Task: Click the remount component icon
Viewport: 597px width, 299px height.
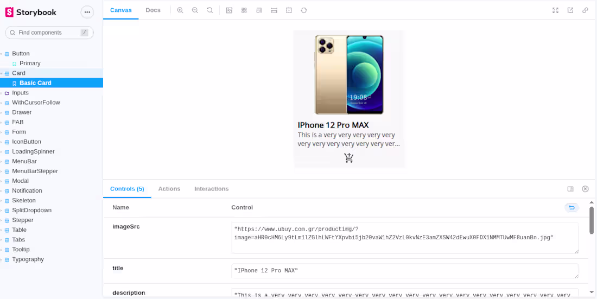Action: click(304, 10)
